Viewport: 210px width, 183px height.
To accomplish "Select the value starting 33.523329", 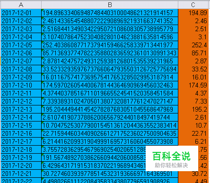I will (x=110, y=69).
